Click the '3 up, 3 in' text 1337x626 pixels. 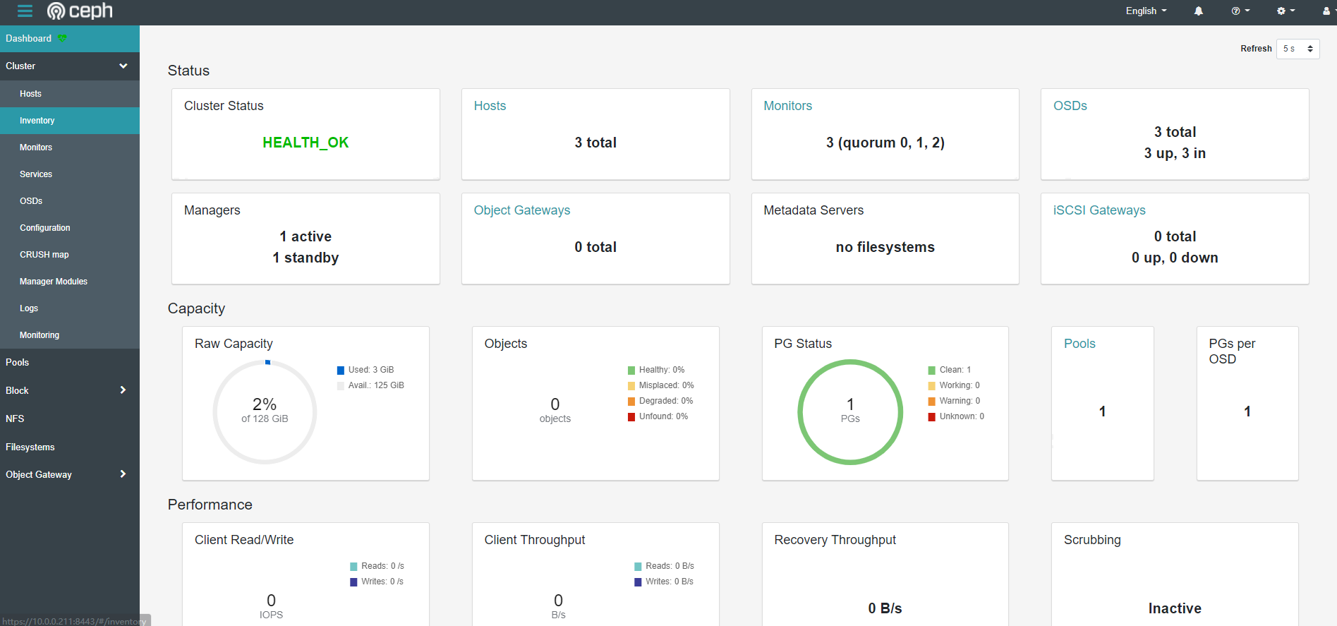point(1175,153)
